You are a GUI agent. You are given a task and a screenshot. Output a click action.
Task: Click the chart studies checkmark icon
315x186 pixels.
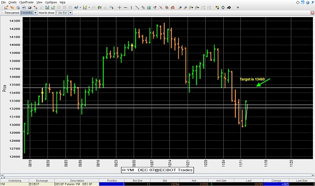(x=85, y=8)
